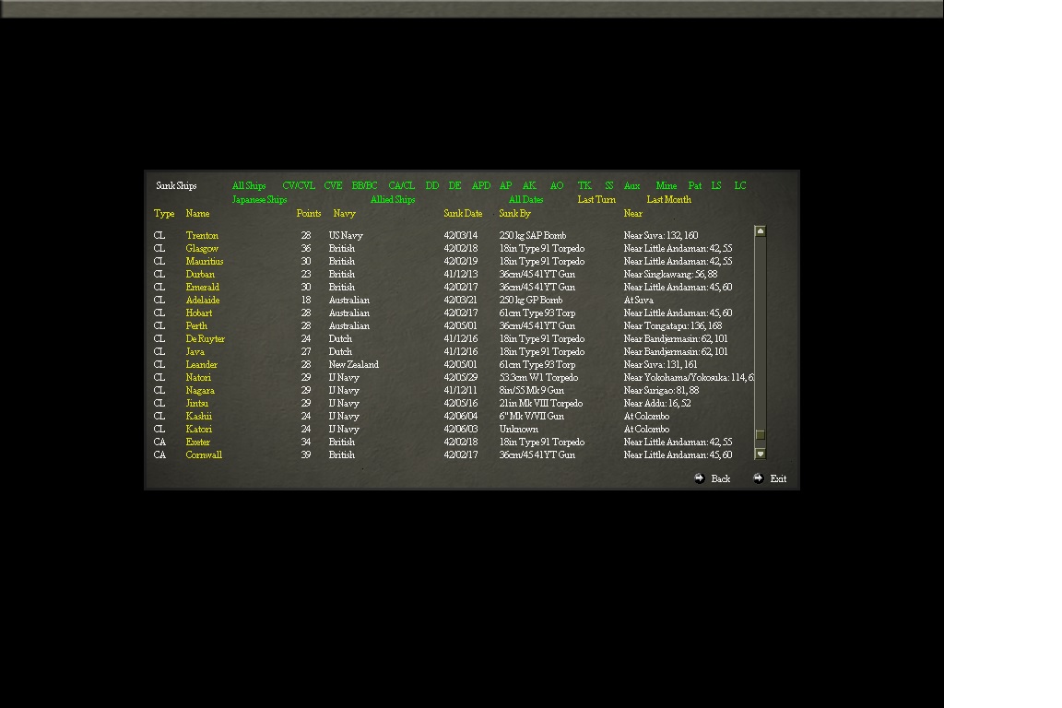Select the DD destroyer filter
The width and height of the screenshot is (1062, 708).
[431, 185]
